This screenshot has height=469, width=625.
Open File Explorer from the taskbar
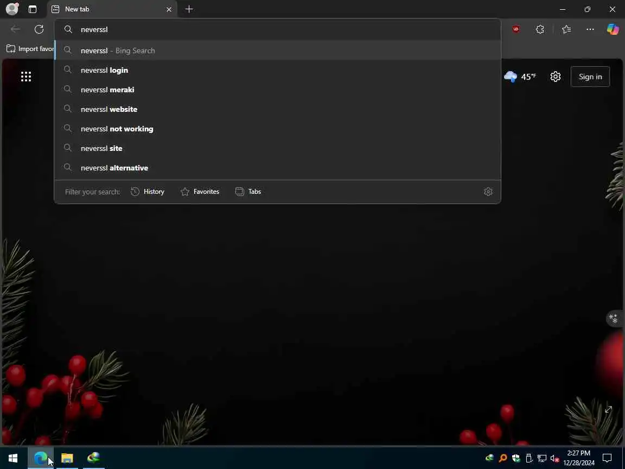coord(67,458)
